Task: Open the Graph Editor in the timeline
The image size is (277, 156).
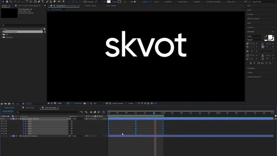Action: [104, 112]
